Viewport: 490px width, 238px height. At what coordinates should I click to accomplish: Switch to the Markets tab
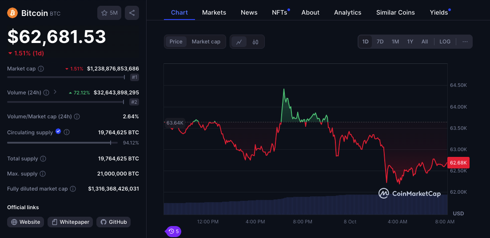pyautogui.click(x=214, y=12)
